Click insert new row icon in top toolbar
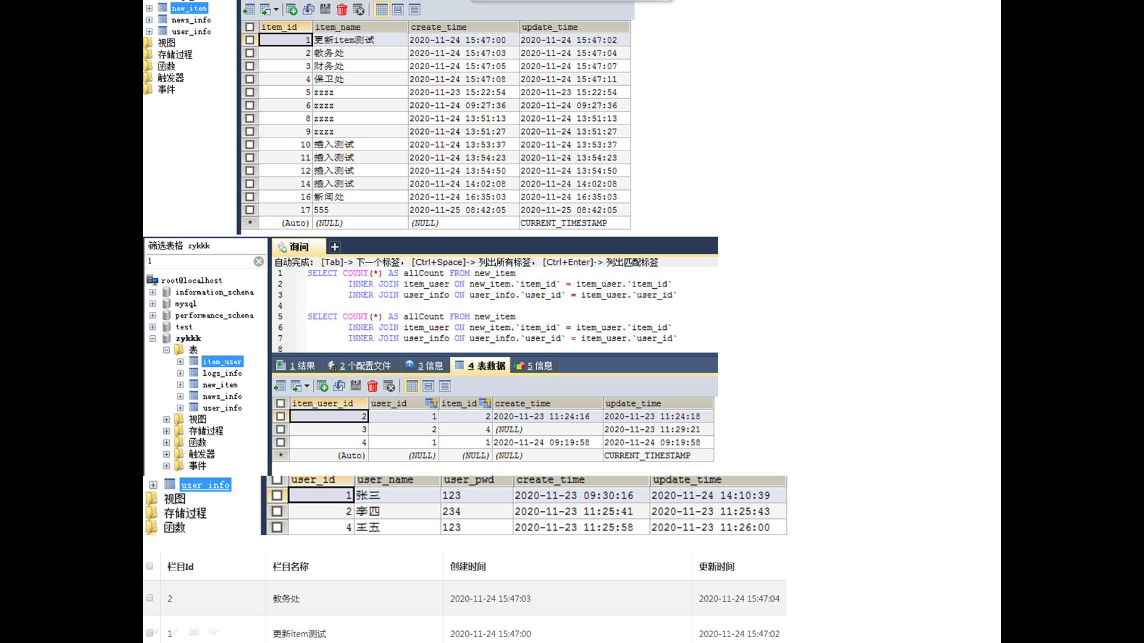The width and height of the screenshot is (1144, 643). pos(291,10)
